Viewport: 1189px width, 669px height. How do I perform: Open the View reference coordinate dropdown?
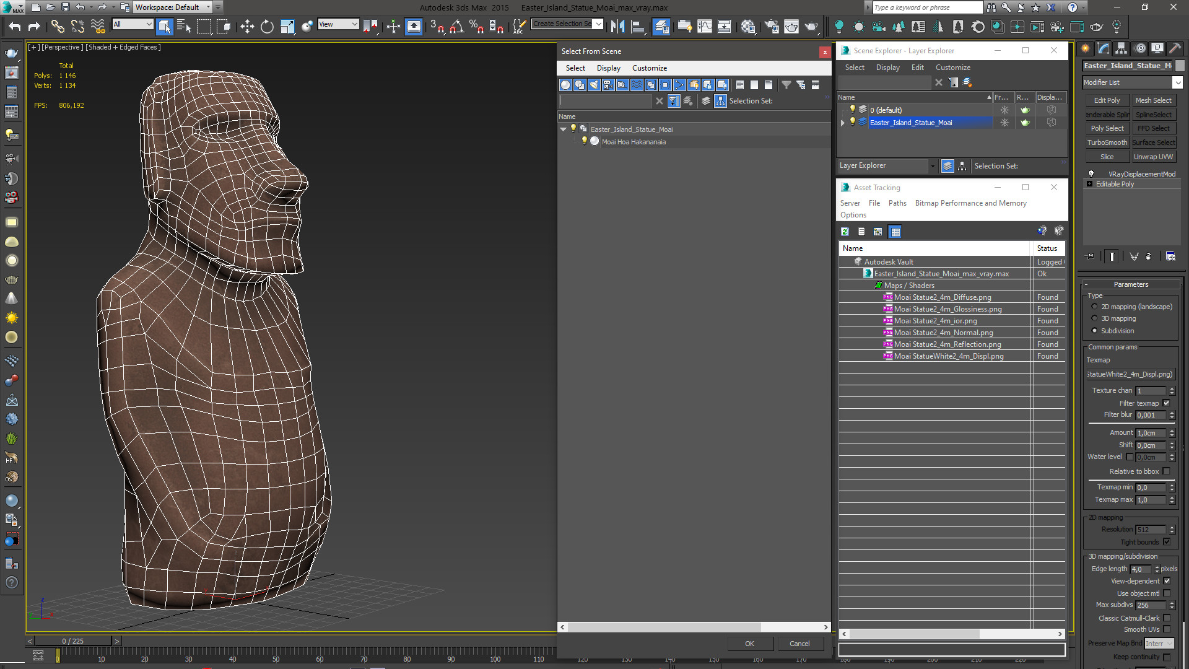(x=338, y=24)
